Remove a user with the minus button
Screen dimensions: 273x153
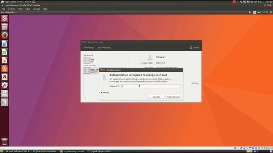90,98
